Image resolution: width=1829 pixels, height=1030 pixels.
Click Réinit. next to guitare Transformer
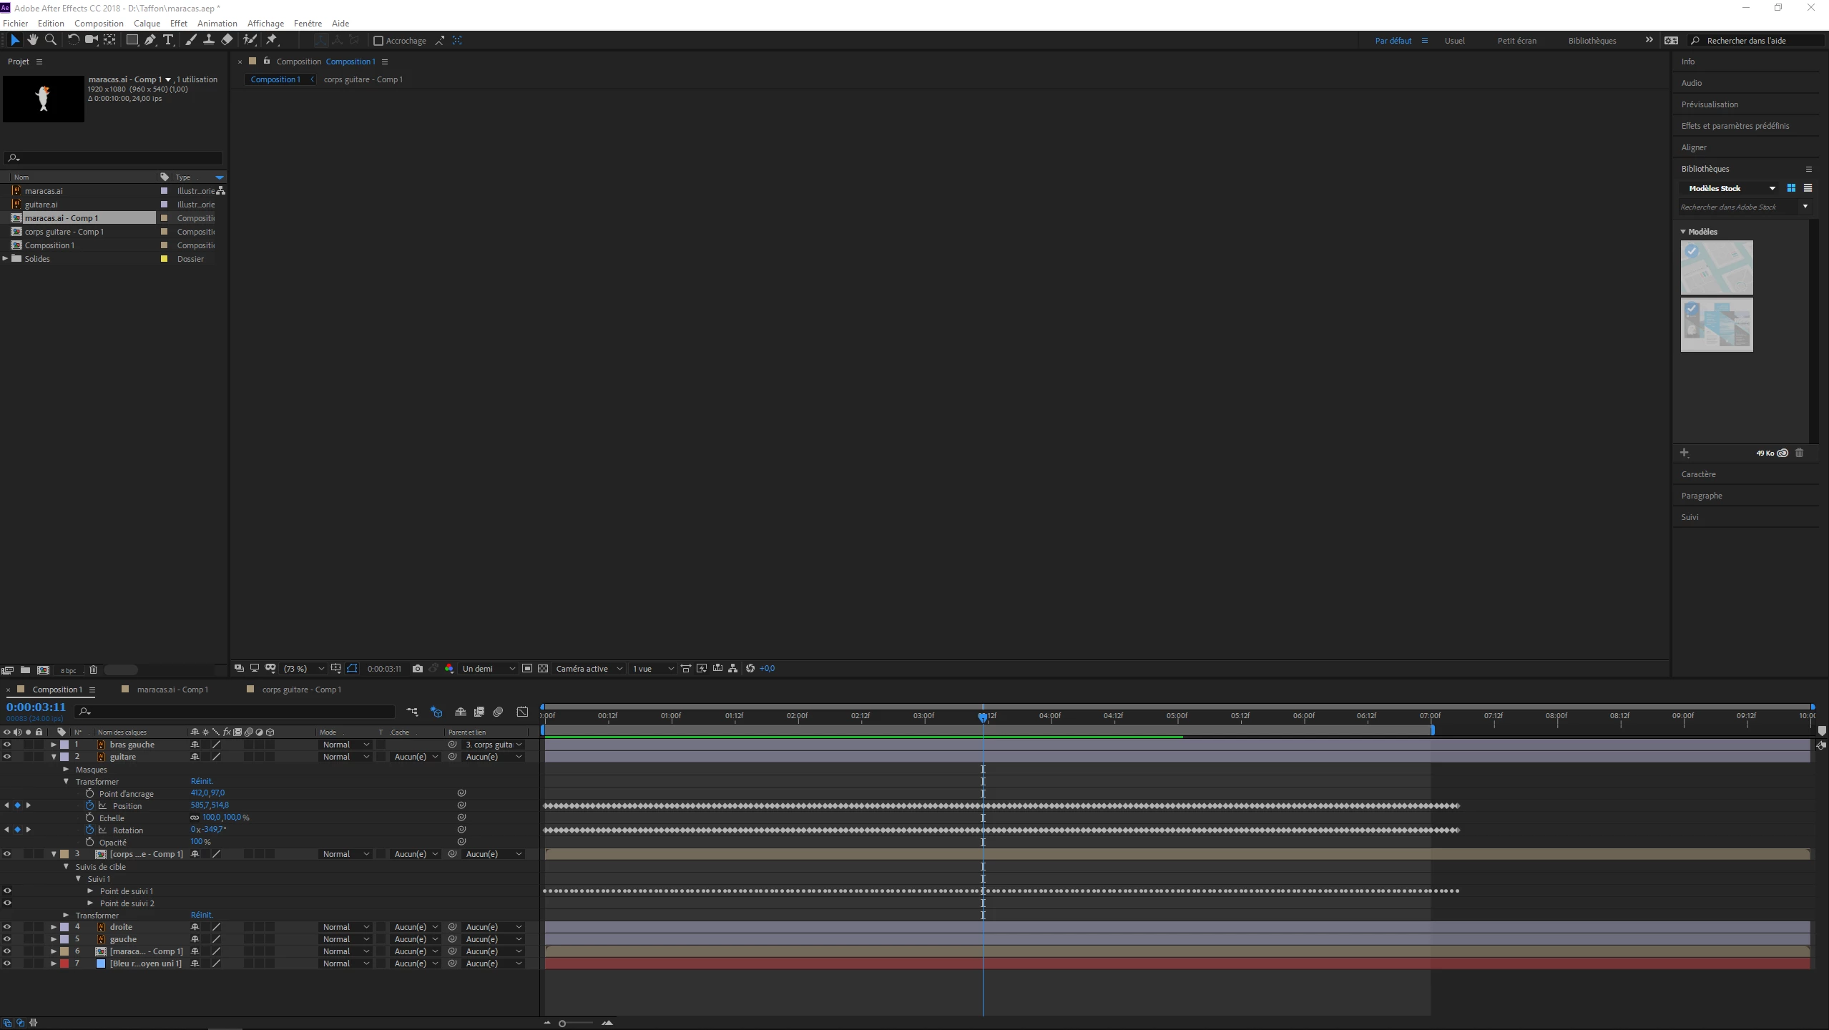(202, 781)
